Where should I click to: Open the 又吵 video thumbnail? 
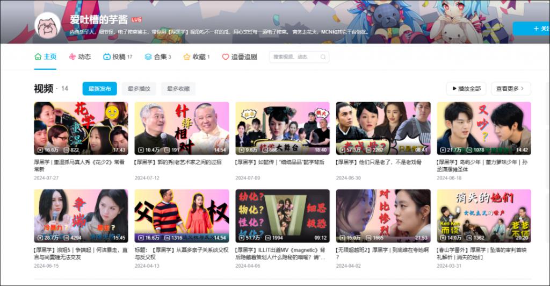coord(484,128)
